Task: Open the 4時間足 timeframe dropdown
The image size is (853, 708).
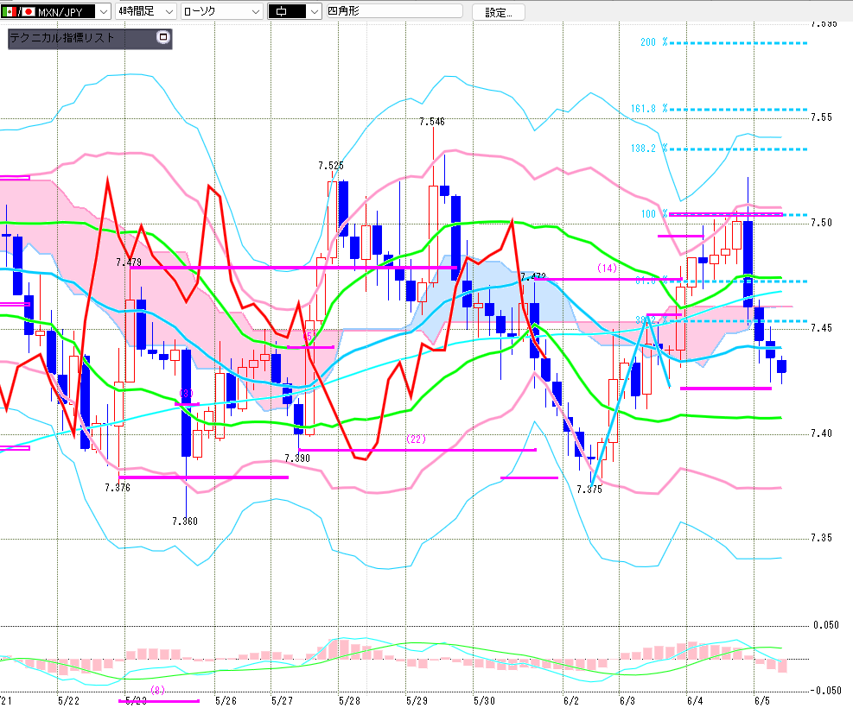Action: 146,11
